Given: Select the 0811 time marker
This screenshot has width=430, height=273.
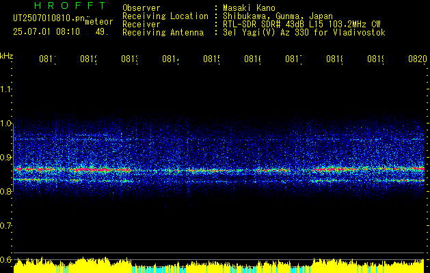Looking at the screenshot, I should pos(48,59).
